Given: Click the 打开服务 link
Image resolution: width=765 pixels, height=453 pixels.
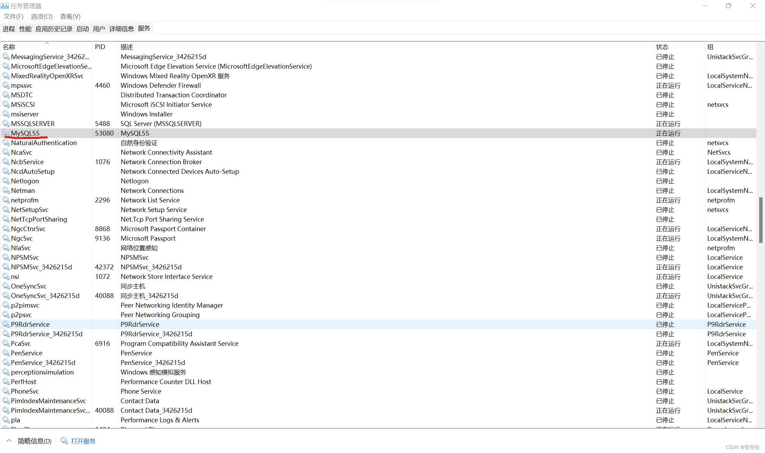Looking at the screenshot, I should coord(83,441).
